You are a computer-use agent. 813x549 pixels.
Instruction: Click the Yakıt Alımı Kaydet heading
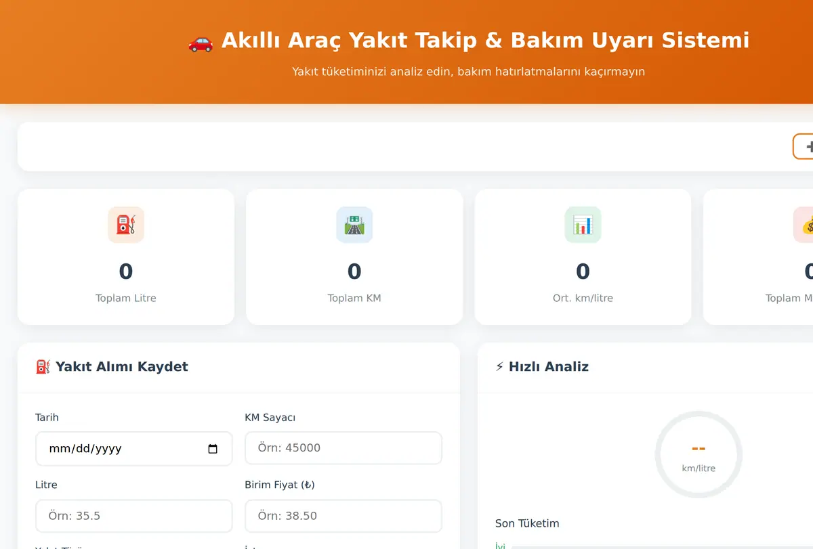pos(122,367)
